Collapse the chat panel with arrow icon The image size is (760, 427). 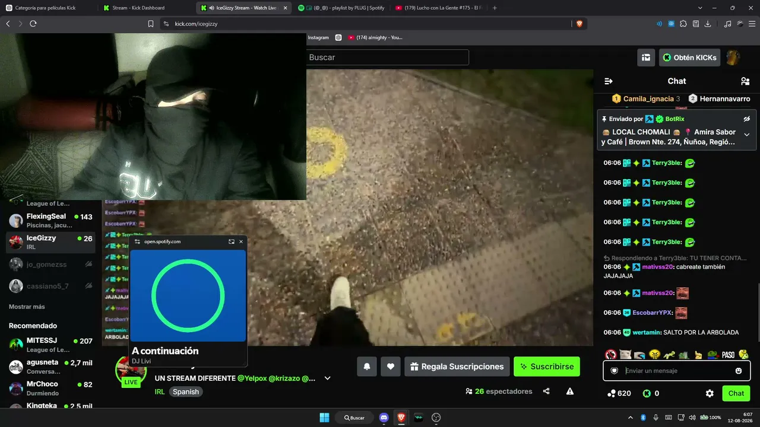coord(609,81)
